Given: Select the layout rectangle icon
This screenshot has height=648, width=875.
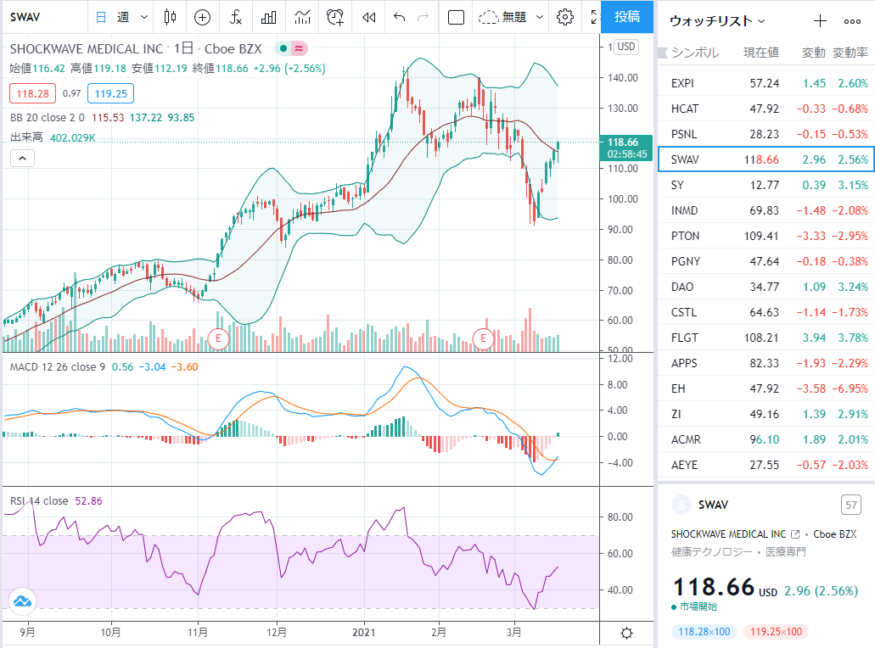Looking at the screenshot, I should tap(456, 17).
